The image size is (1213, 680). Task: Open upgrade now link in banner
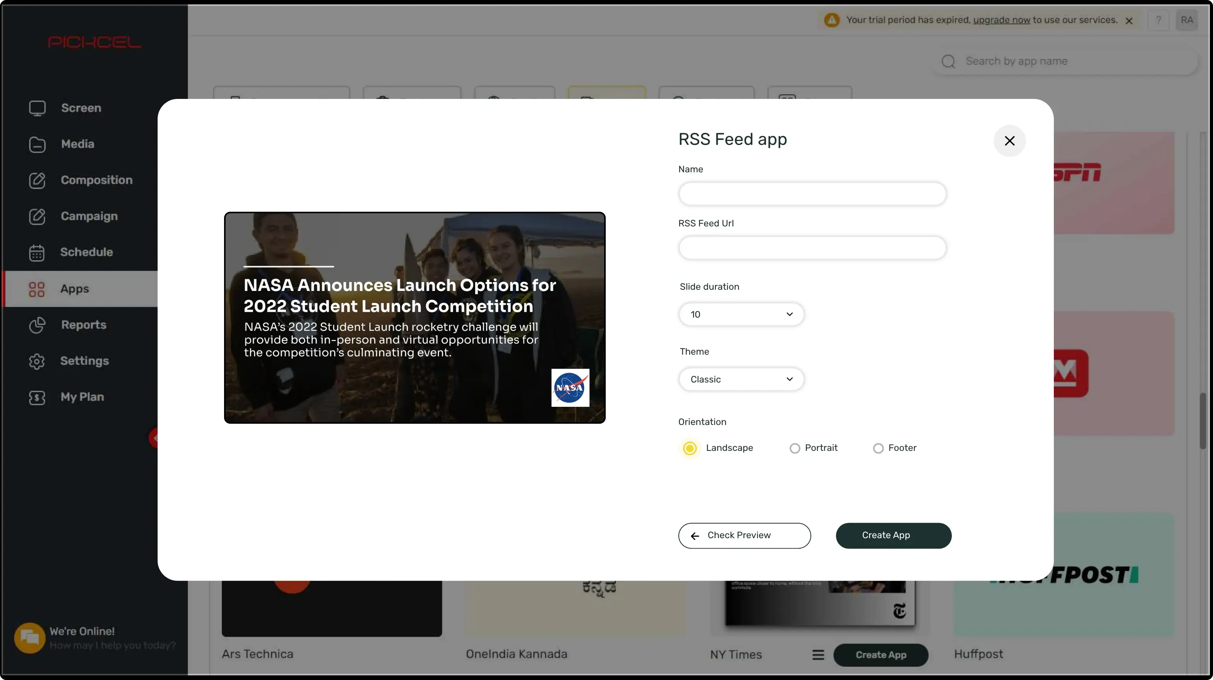click(1001, 20)
